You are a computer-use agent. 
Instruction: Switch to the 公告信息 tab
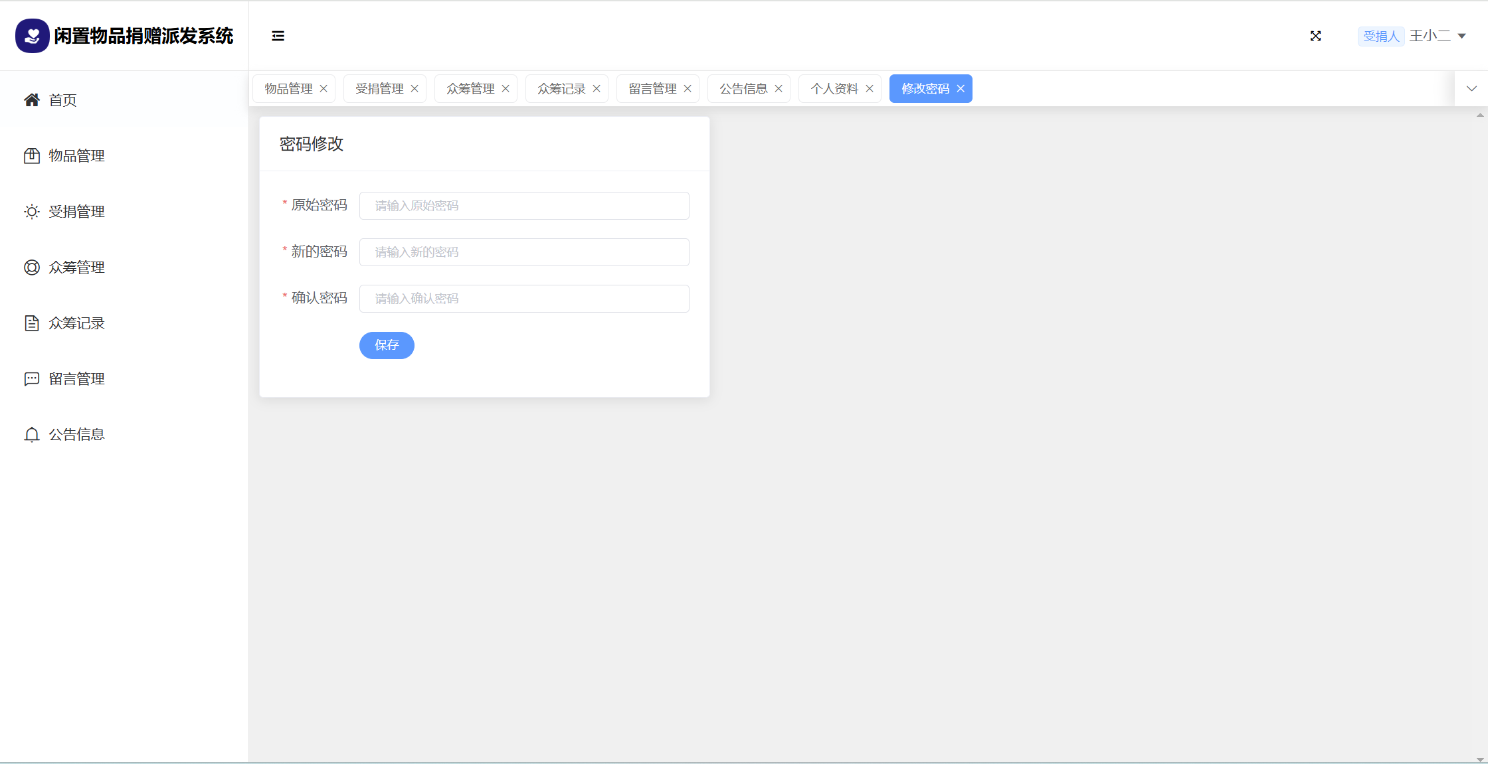click(743, 89)
